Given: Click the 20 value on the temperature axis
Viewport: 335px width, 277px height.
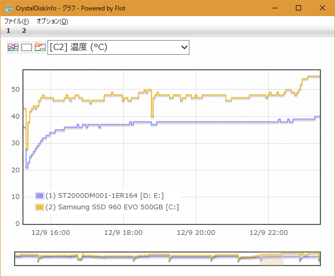Looking at the screenshot, I should pos(15,170).
